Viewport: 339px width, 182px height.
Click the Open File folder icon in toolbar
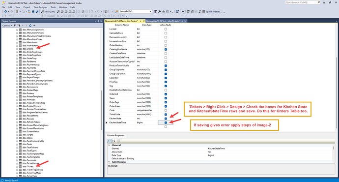(29, 11)
